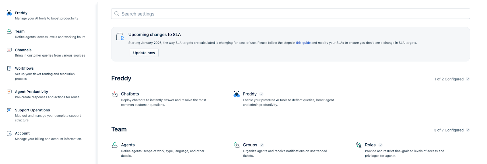487x164 pixels.
Task: Click the Workflows icon in the sidebar
Action: 9,68
